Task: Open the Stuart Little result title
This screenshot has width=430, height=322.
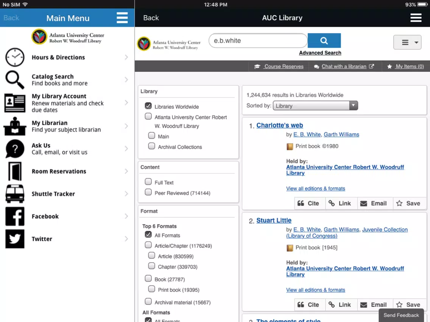Action: [274, 220]
